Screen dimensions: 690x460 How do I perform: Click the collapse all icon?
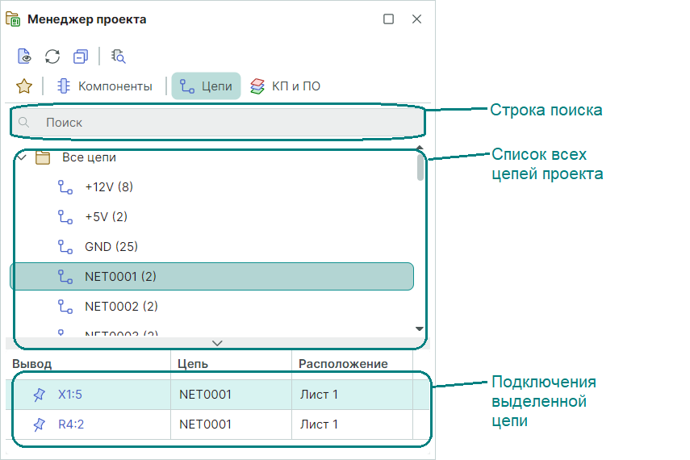[x=80, y=56]
